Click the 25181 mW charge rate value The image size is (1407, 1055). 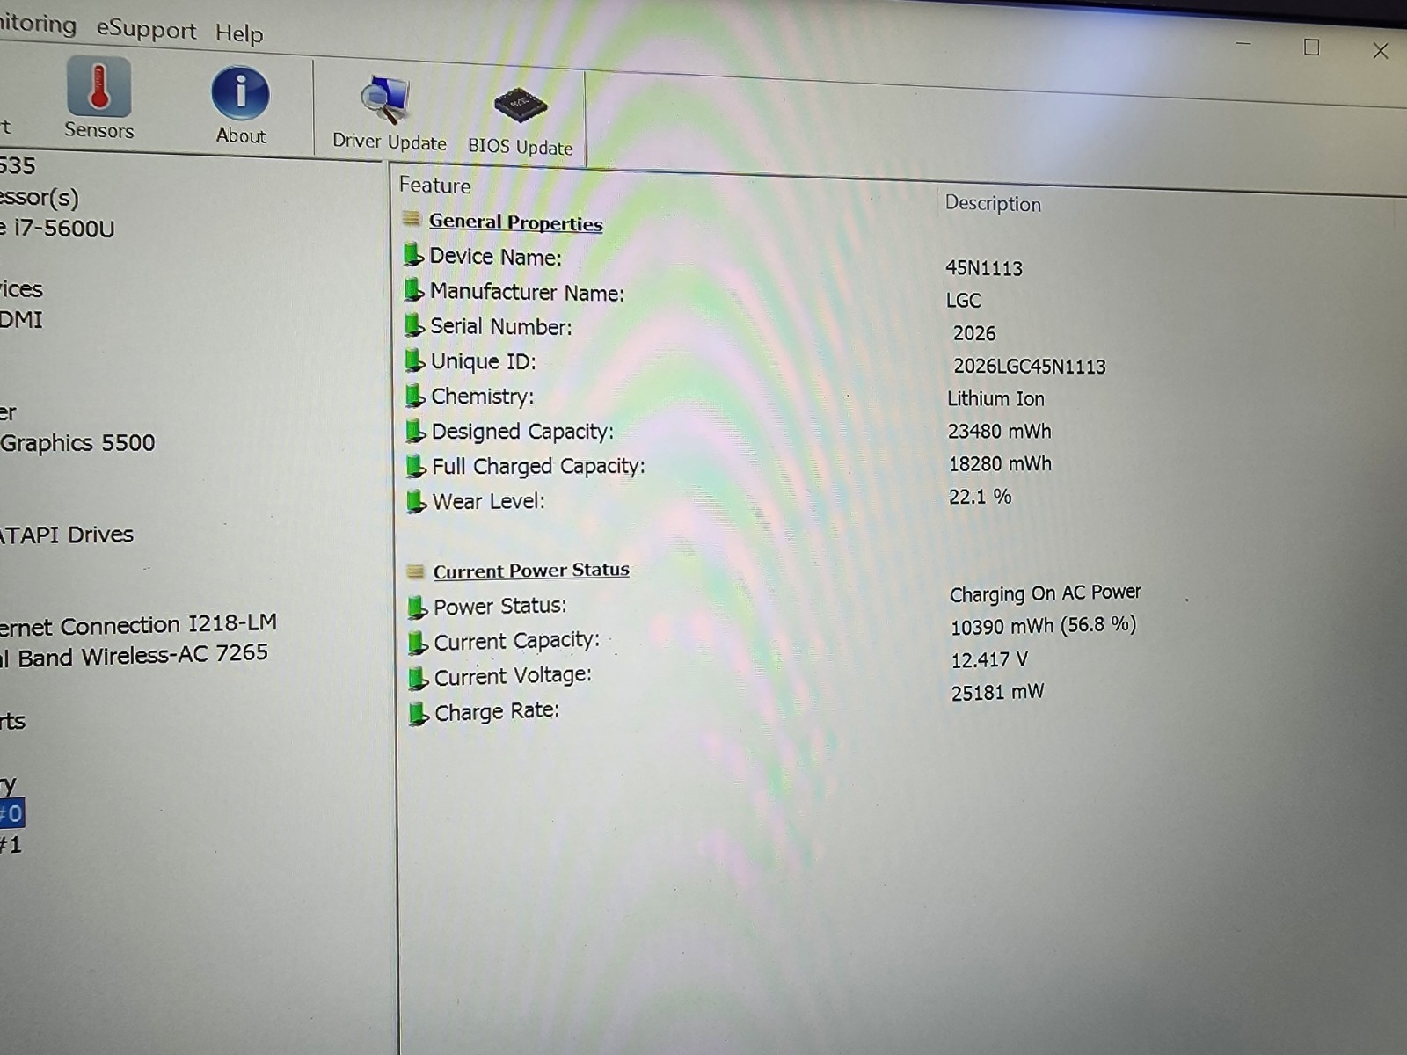(997, 693)
